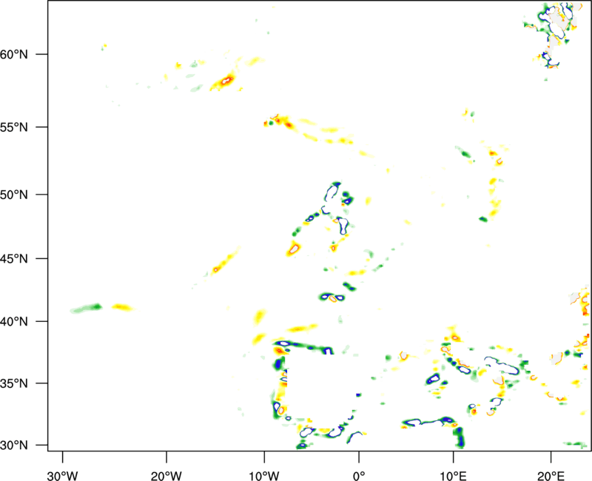Click the 10°E longitude label
The image size is (592, 481).
[453, 475]
